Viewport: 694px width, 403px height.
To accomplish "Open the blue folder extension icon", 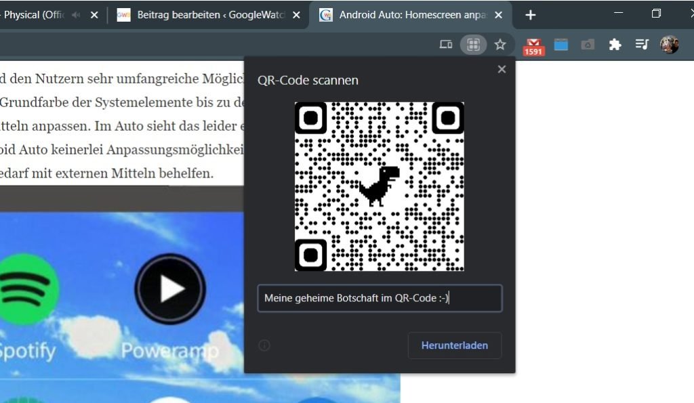I will click(x=560, y=45).
